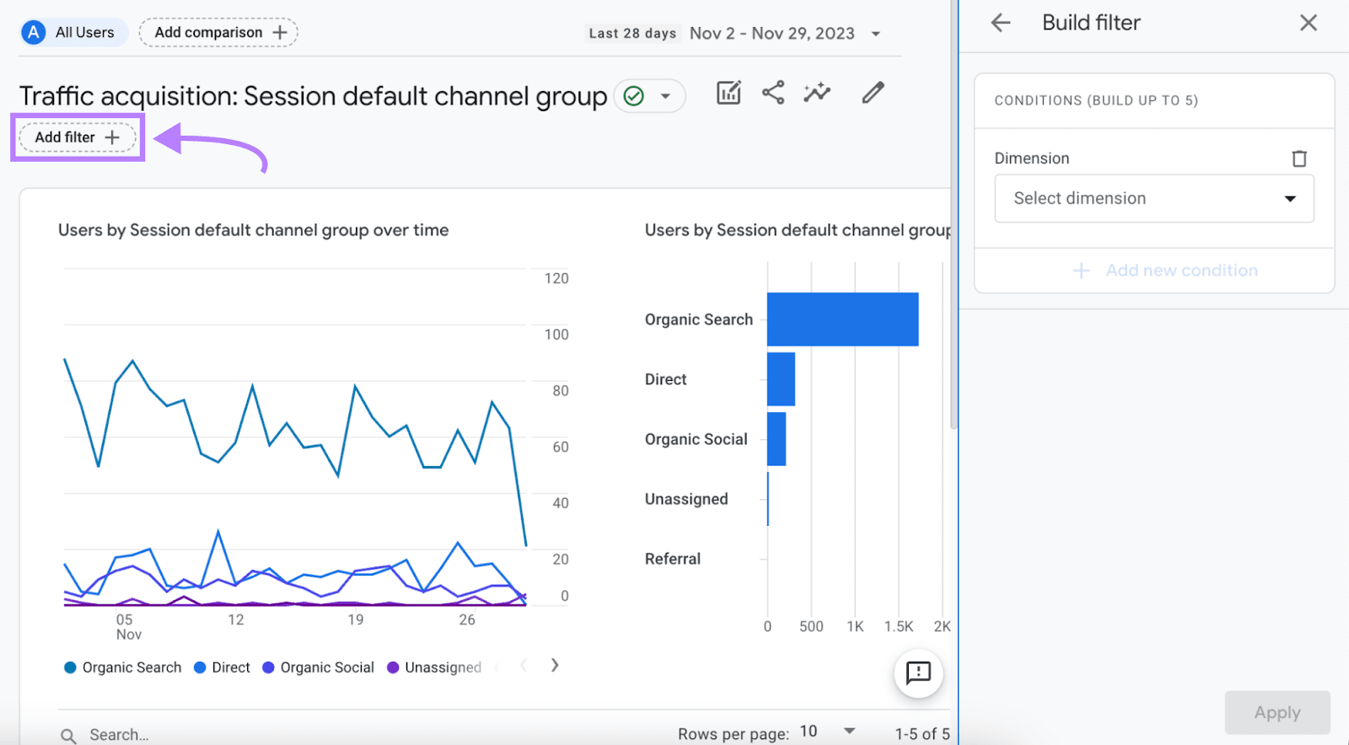Screen dimensions: 1349x745
Task: Toggle Organic Social series in legend
Action: pos(318,667)
